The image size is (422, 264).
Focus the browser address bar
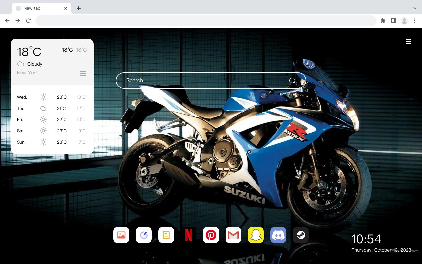coord(206,21)
